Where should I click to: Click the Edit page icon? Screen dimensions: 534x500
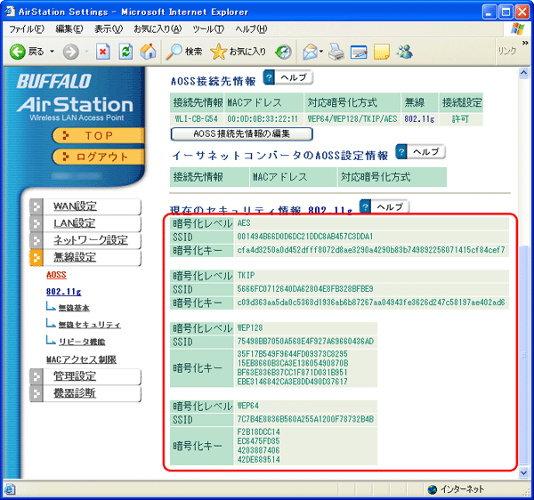[359, 52]
